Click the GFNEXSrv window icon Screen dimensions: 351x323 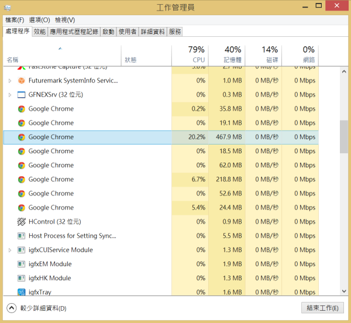(x=21, y=95)
